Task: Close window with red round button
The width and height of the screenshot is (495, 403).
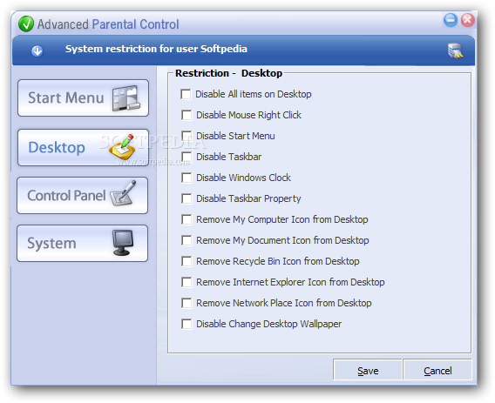Action: click(x=467, y=20)
